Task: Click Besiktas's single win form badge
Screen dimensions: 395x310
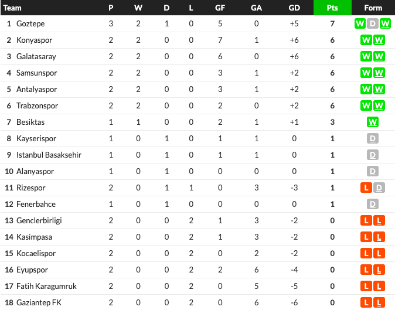Action: [373, 122]
